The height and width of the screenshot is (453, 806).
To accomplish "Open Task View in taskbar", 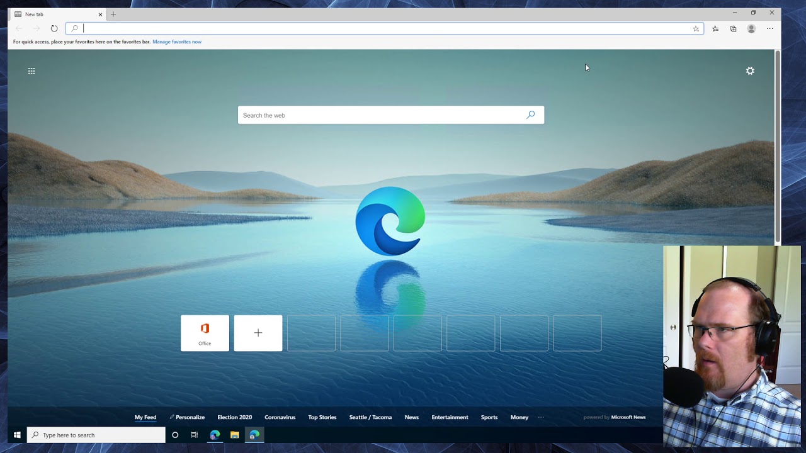I will click(195, 435).
